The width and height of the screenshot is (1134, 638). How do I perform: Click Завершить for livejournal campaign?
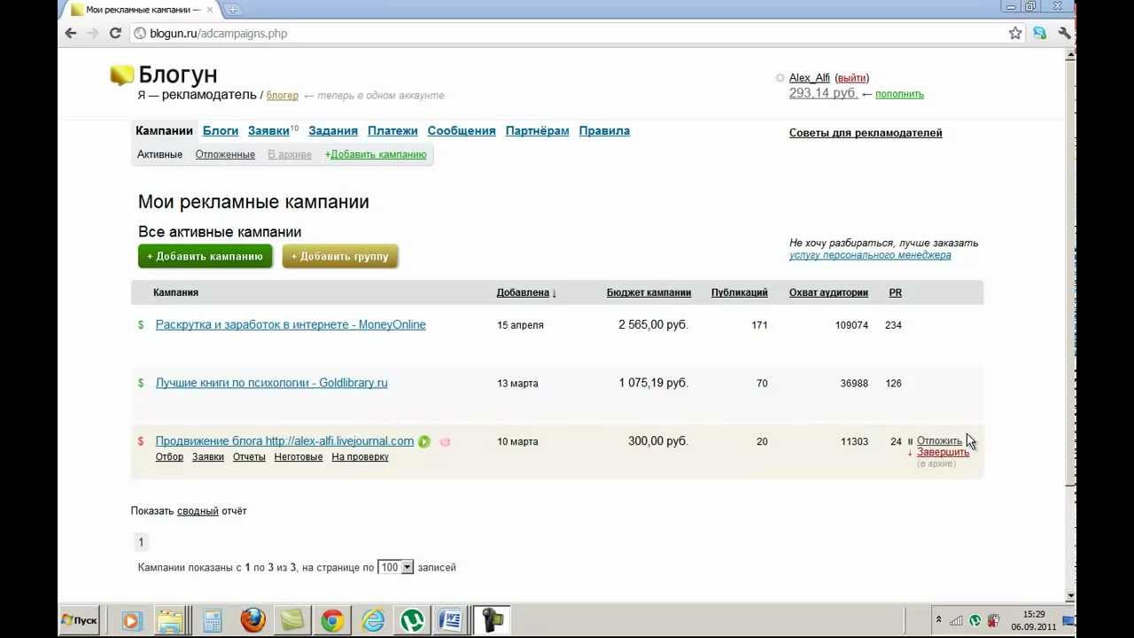(943, 452)
